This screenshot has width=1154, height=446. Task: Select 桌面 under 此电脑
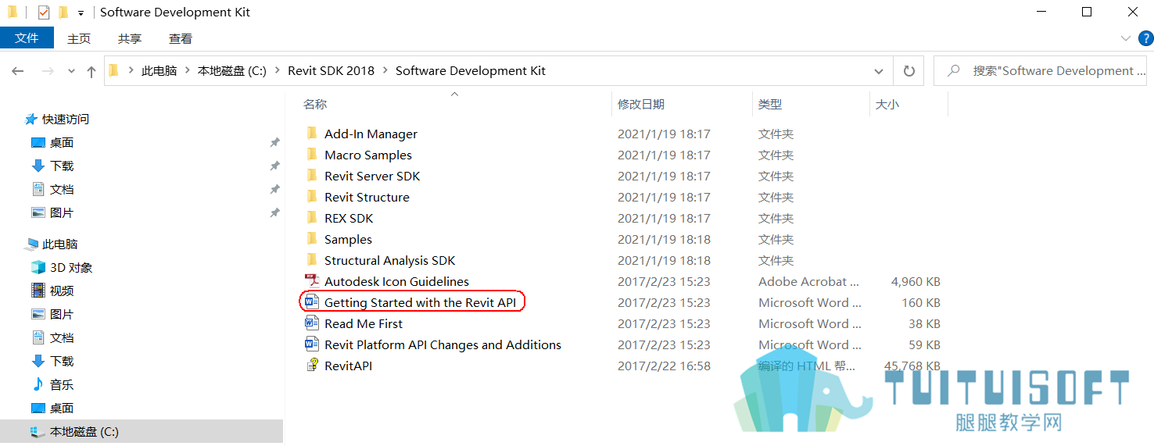(62, 409)
